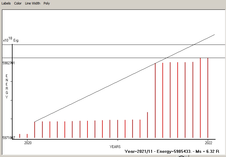Select the rightmost red bar above 2022

click(208, 99)
